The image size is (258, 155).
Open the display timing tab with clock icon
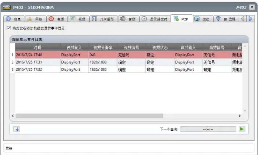[x=155, y=19]
